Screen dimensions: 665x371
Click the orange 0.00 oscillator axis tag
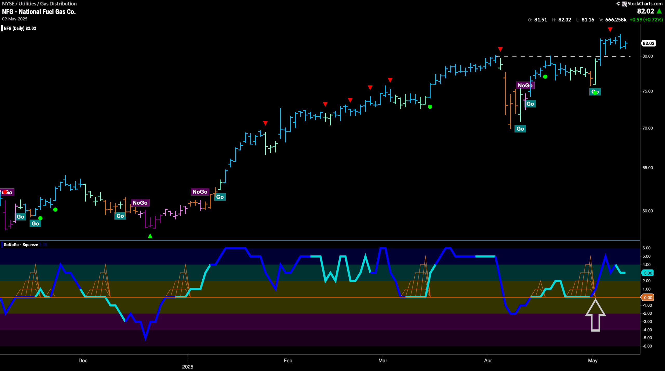[x=648, y=297]
